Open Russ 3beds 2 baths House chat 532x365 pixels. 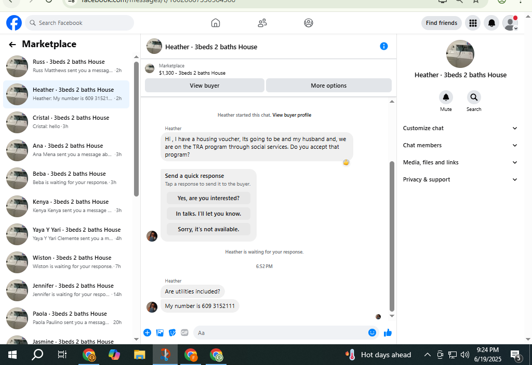[66, 66]
